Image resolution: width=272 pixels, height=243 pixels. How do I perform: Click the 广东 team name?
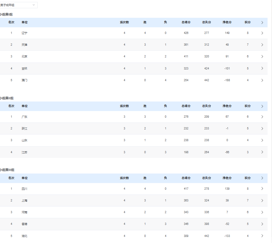coord(24,117)
